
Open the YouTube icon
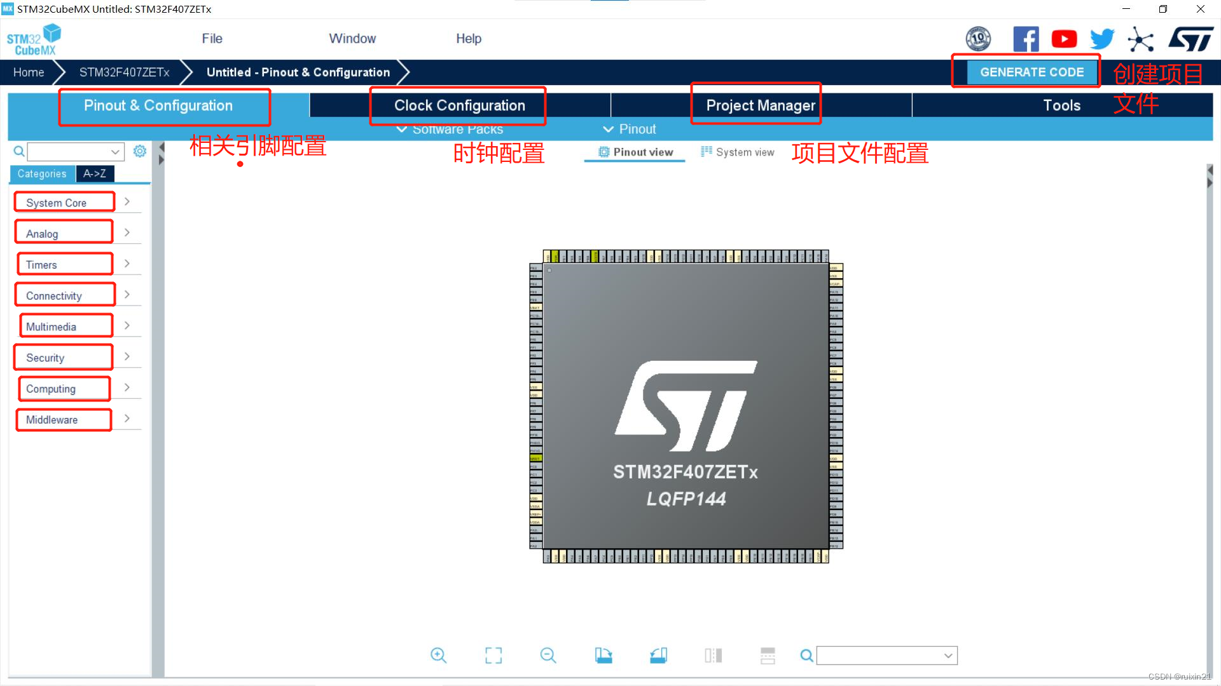[1064, 39]
